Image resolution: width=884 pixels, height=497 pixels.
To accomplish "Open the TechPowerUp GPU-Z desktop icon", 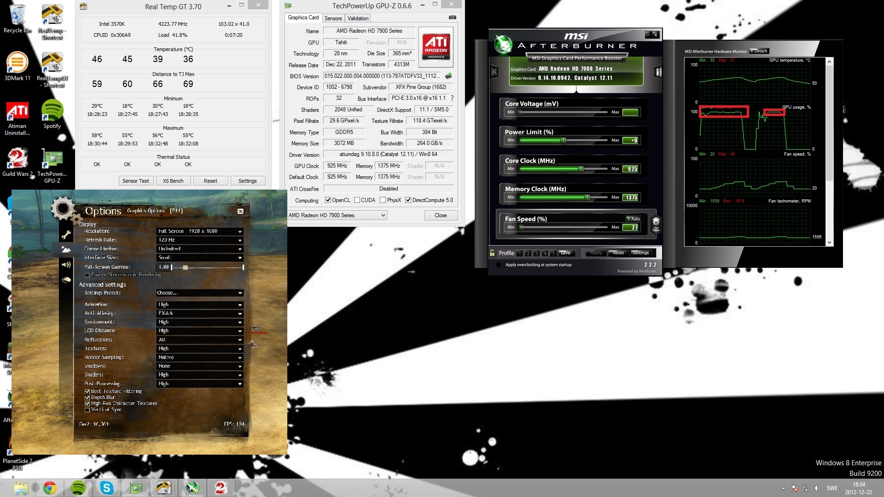I will (x=52, y=166).
